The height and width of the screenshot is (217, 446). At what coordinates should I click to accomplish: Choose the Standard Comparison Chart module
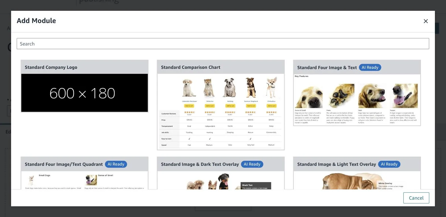point(221,105)
